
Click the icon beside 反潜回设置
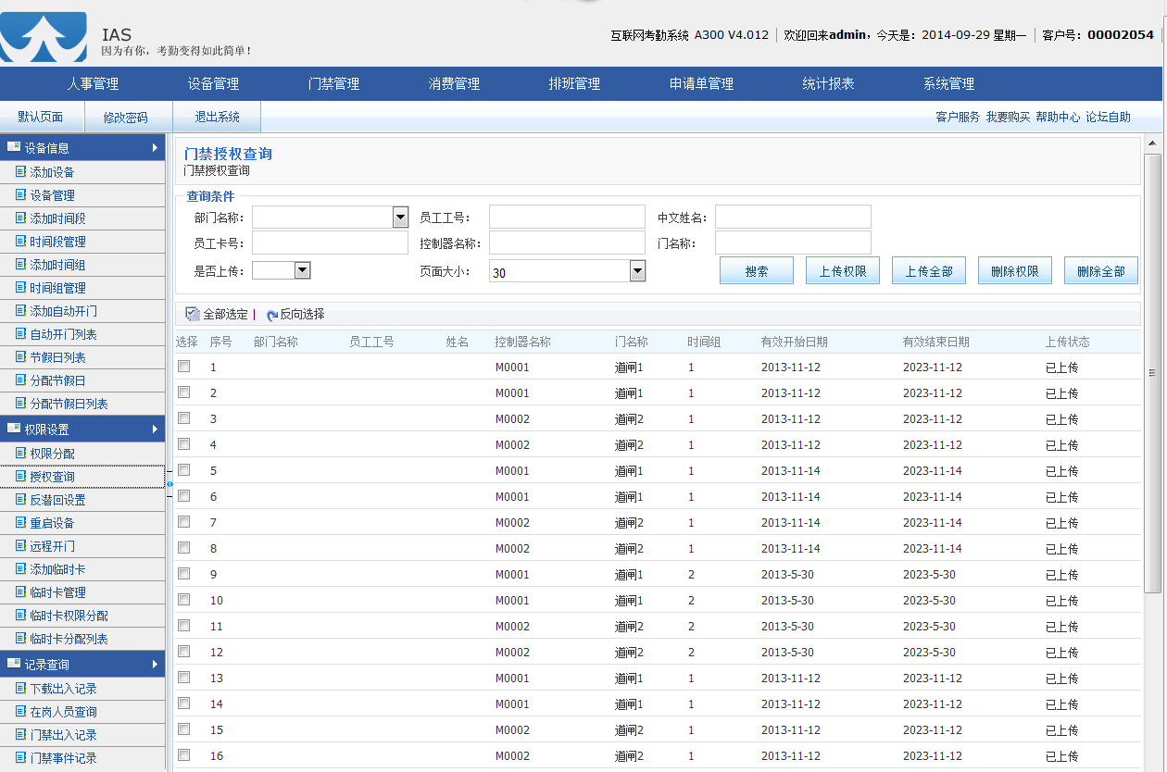click(20, 499)
